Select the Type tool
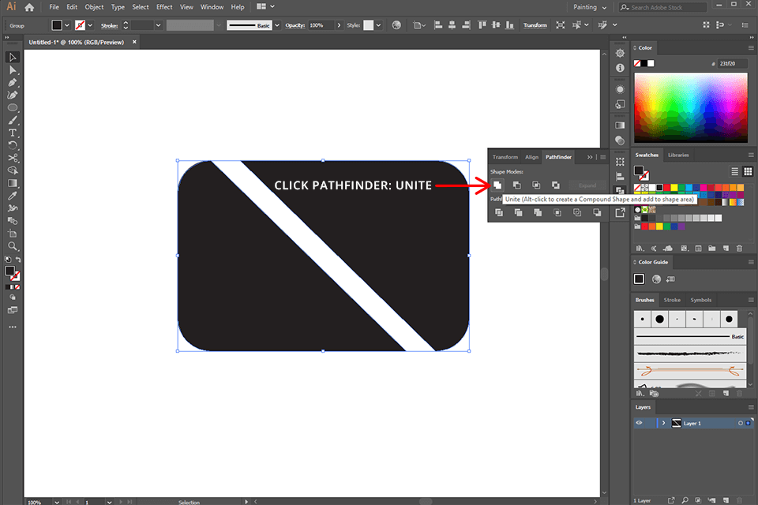Viewport: 758px width, 505px height. tap(12, 133)
